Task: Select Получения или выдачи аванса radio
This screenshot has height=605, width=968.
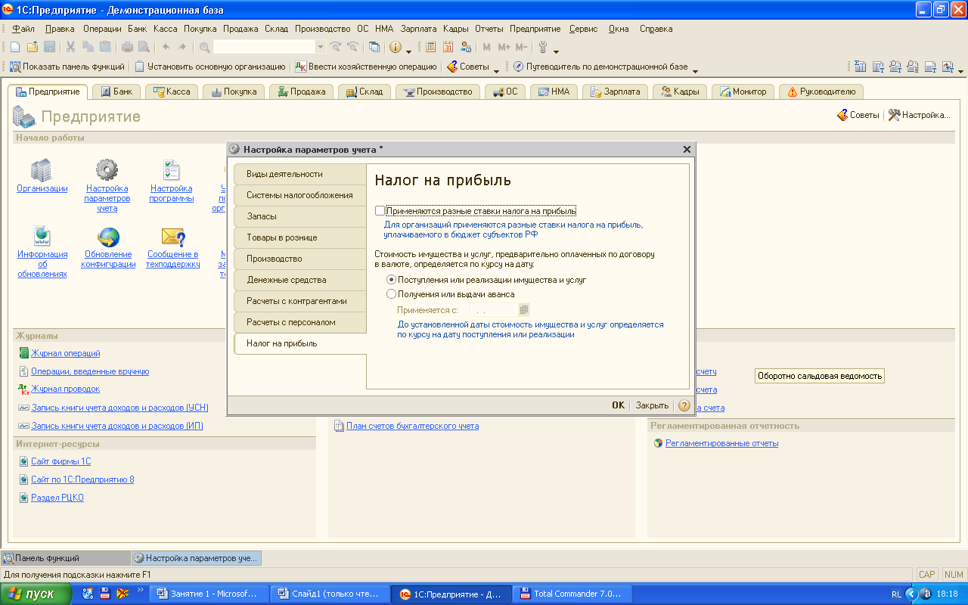Action: click(x=391, y=294)
